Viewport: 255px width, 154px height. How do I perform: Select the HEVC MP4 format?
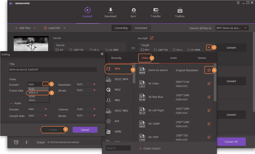coord(119,79)
